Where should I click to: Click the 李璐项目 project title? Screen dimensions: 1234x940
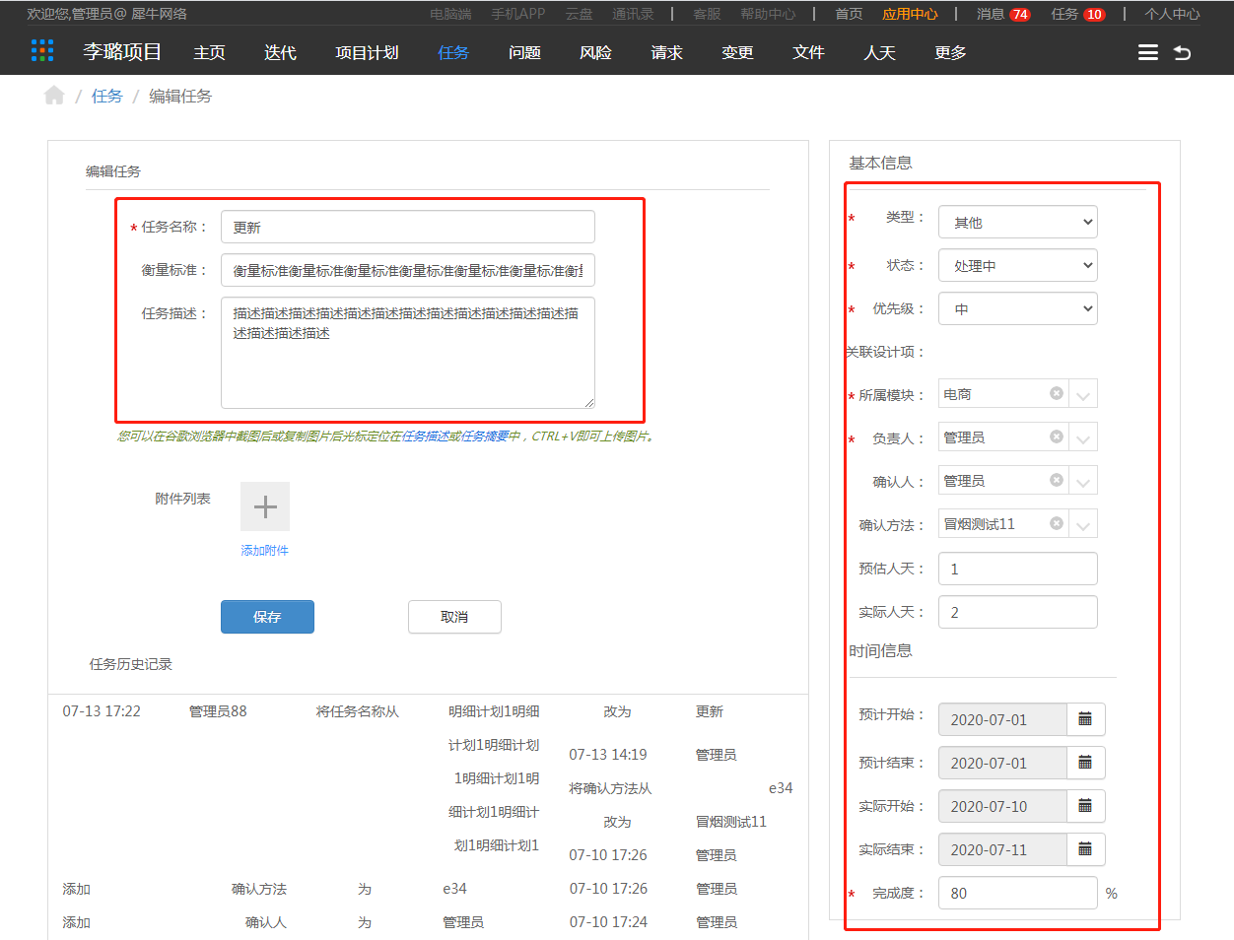pyautogui.click(x=122, y=51)
